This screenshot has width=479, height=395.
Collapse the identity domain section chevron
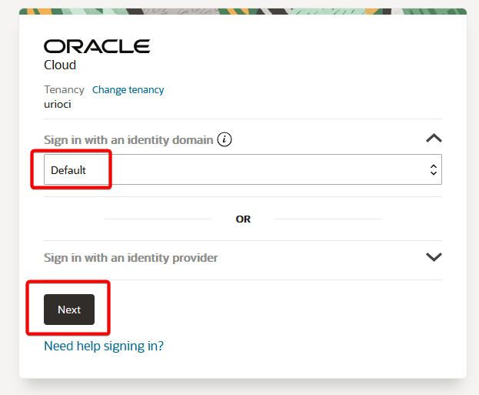point(434,139)
